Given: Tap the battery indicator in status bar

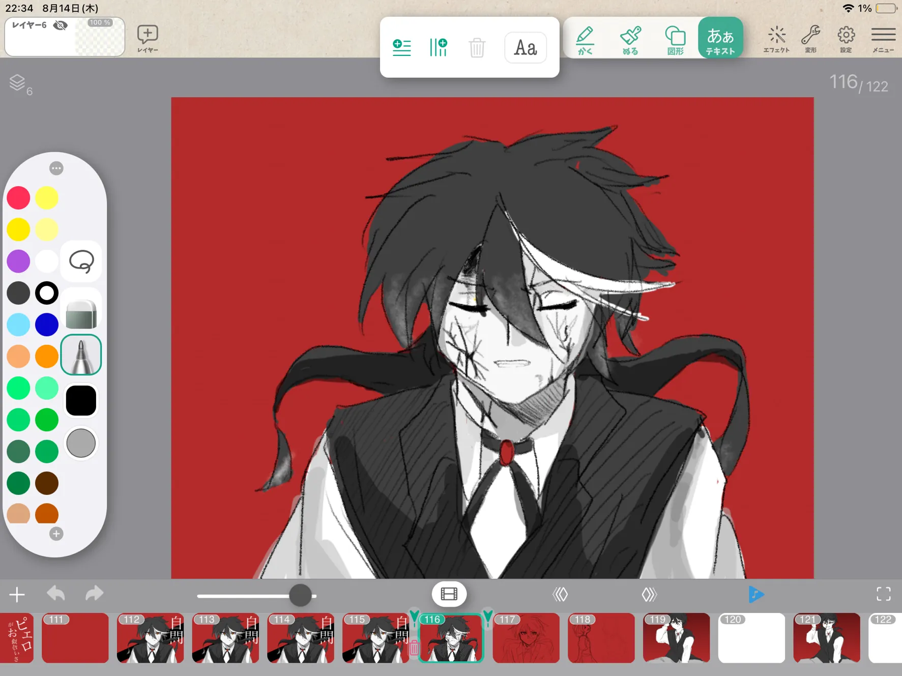Looking at the screenshot, I should 886,8.
